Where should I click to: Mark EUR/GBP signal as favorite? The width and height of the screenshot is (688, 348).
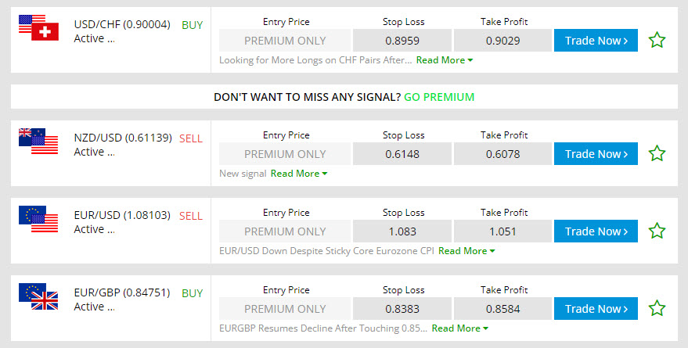click(x=657, y=308)
